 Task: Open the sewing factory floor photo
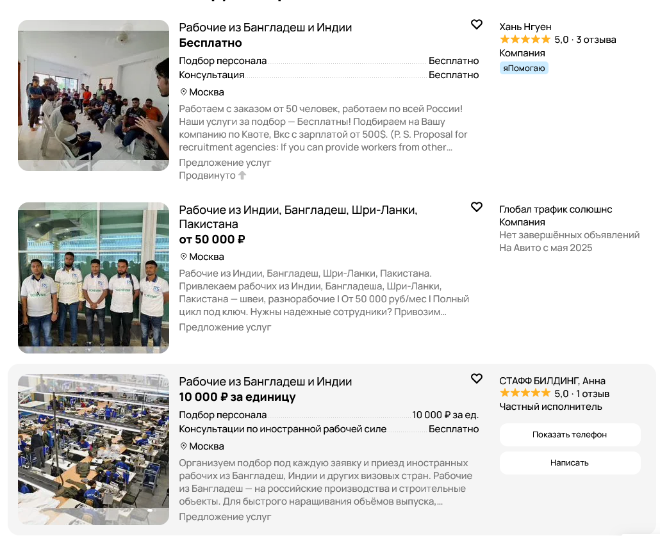pos(94,450)
